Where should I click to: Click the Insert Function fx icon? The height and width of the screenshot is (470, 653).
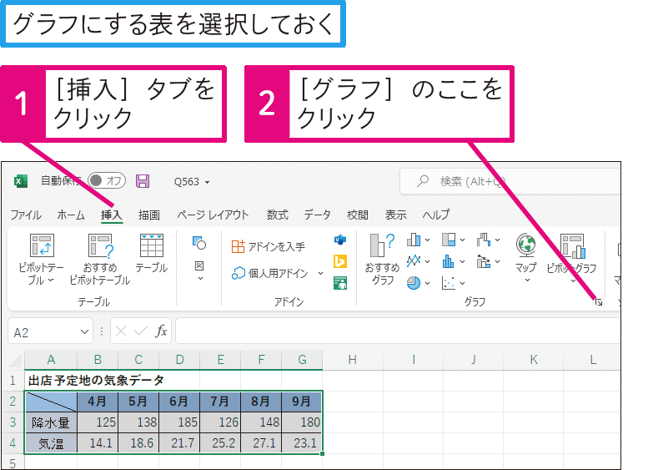[161, 331]
